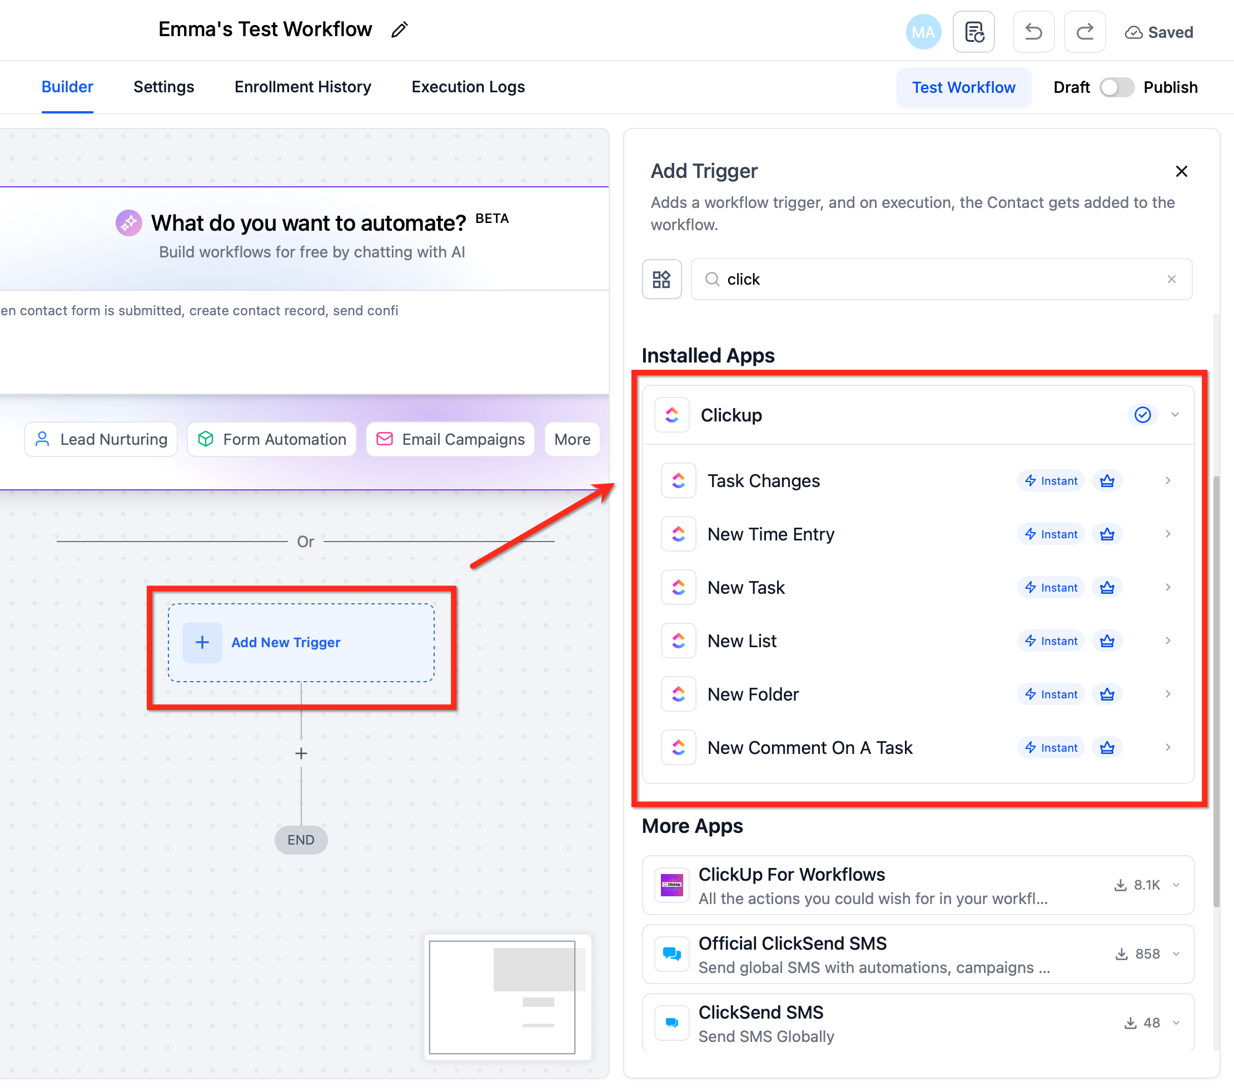Toggle the Draft/Publish switch
The height and width of the screenshot is (1092, 1234).
[1116, 88]
